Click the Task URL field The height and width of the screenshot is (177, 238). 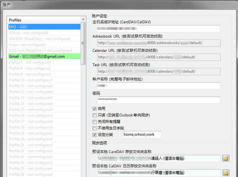[x=159, y=71]
